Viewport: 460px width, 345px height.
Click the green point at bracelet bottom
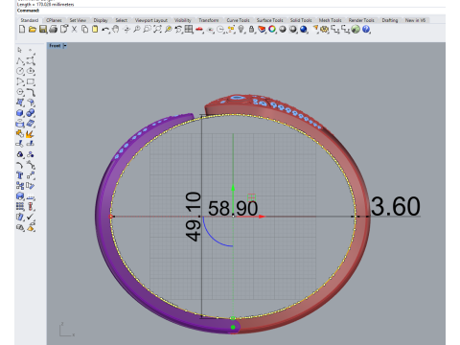233,327
